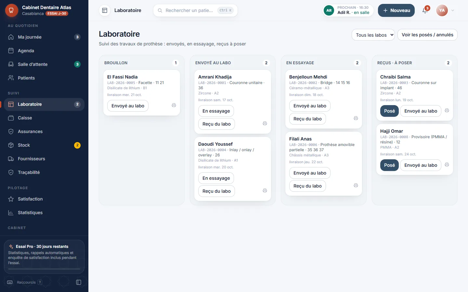
Task: Open Fournisseurs section
Action: (x=44, y=159)
